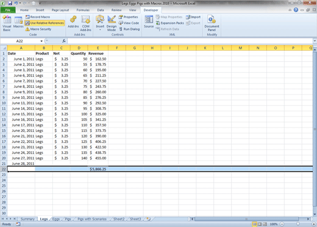Expand the formula bar

coord(315,41)
